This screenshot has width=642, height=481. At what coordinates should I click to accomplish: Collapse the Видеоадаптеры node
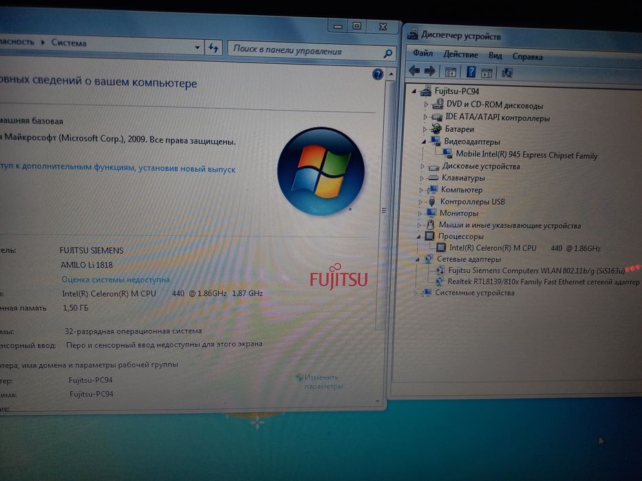(424, 142)
